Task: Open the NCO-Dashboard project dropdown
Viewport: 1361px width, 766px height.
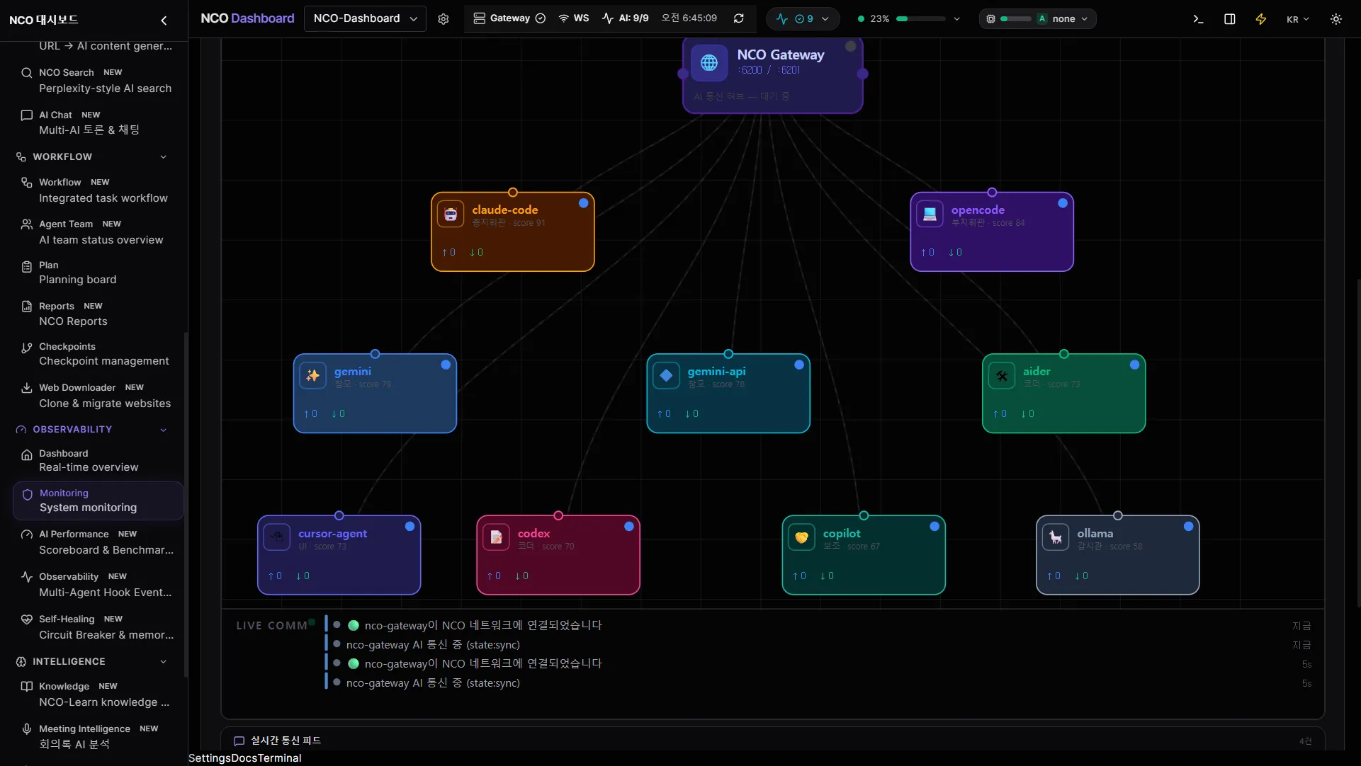Action: coord(365,18)
